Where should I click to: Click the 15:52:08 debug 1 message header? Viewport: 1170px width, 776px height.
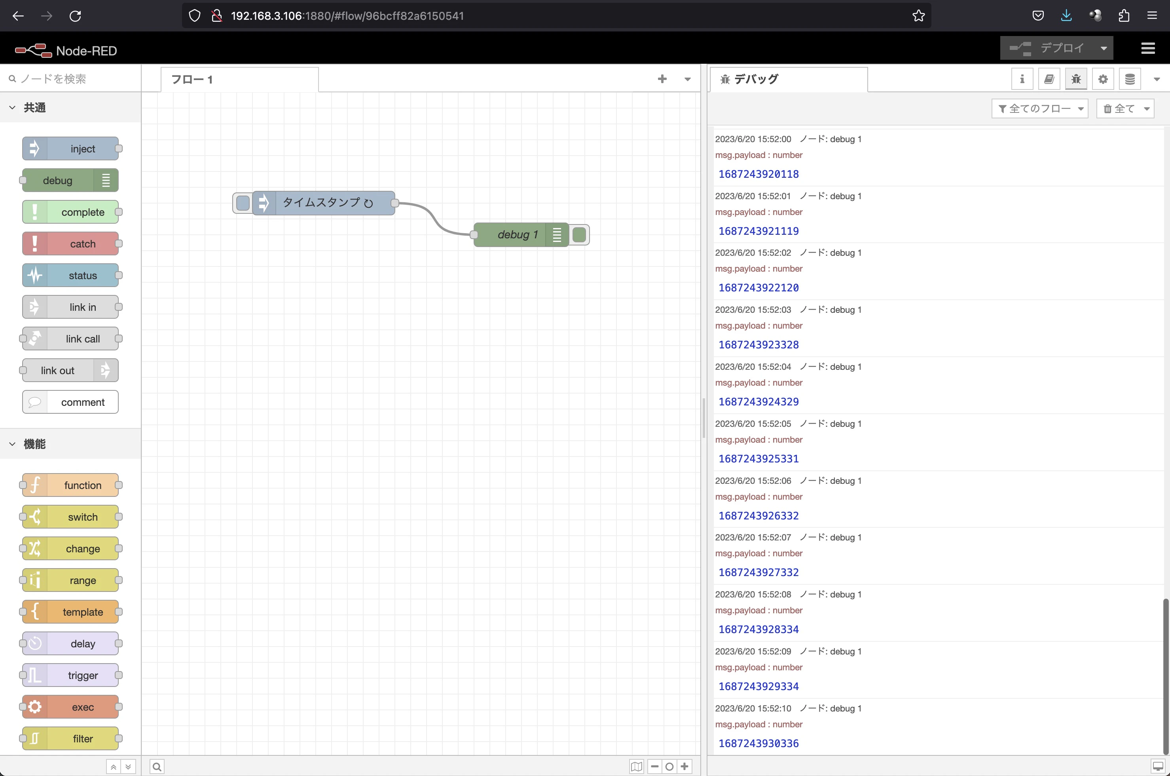(788, 594)
